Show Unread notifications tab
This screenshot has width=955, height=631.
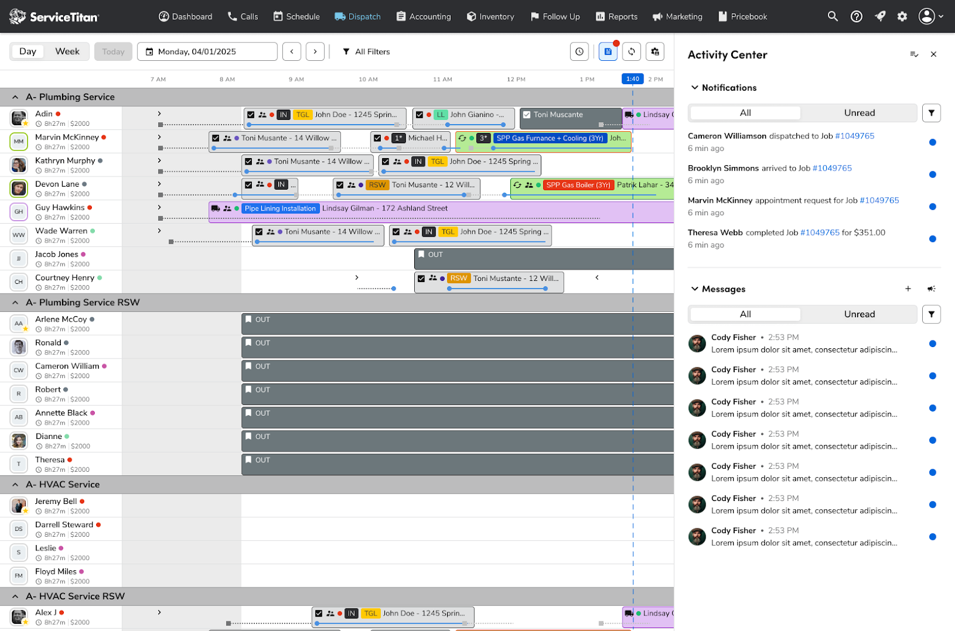click(860, 113)
